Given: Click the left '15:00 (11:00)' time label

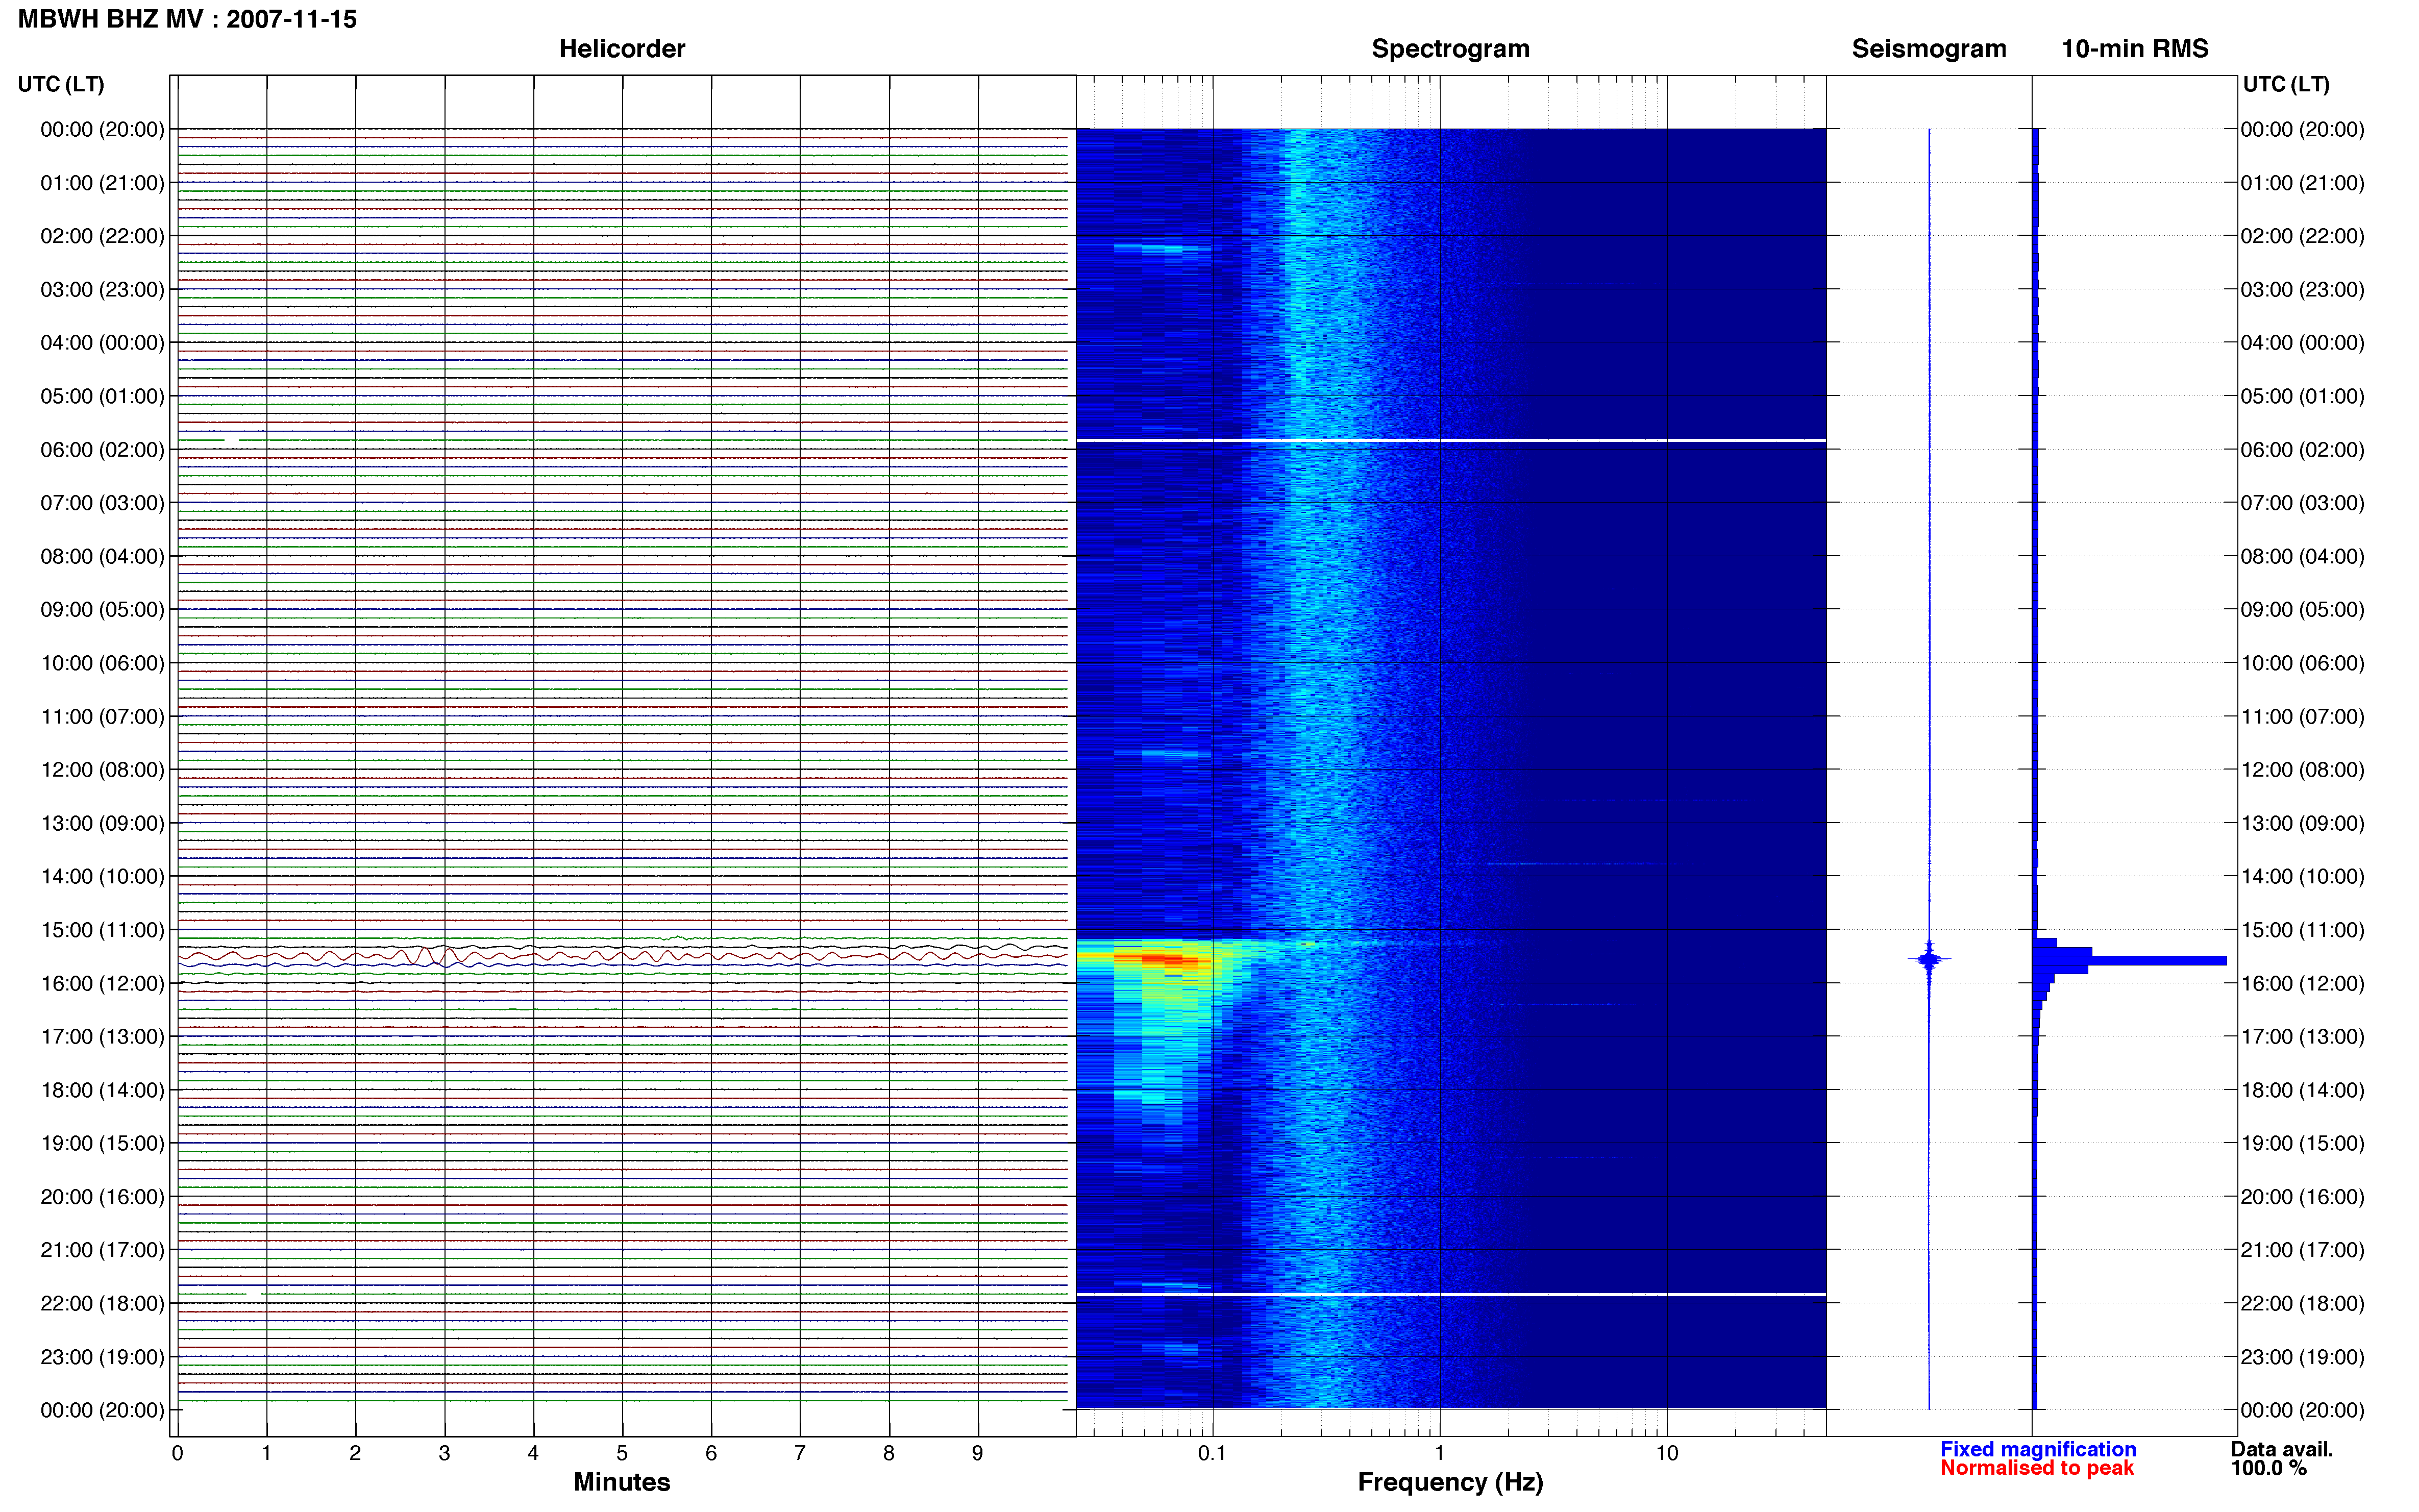Looking at the screenshot, I should point(102,930).
